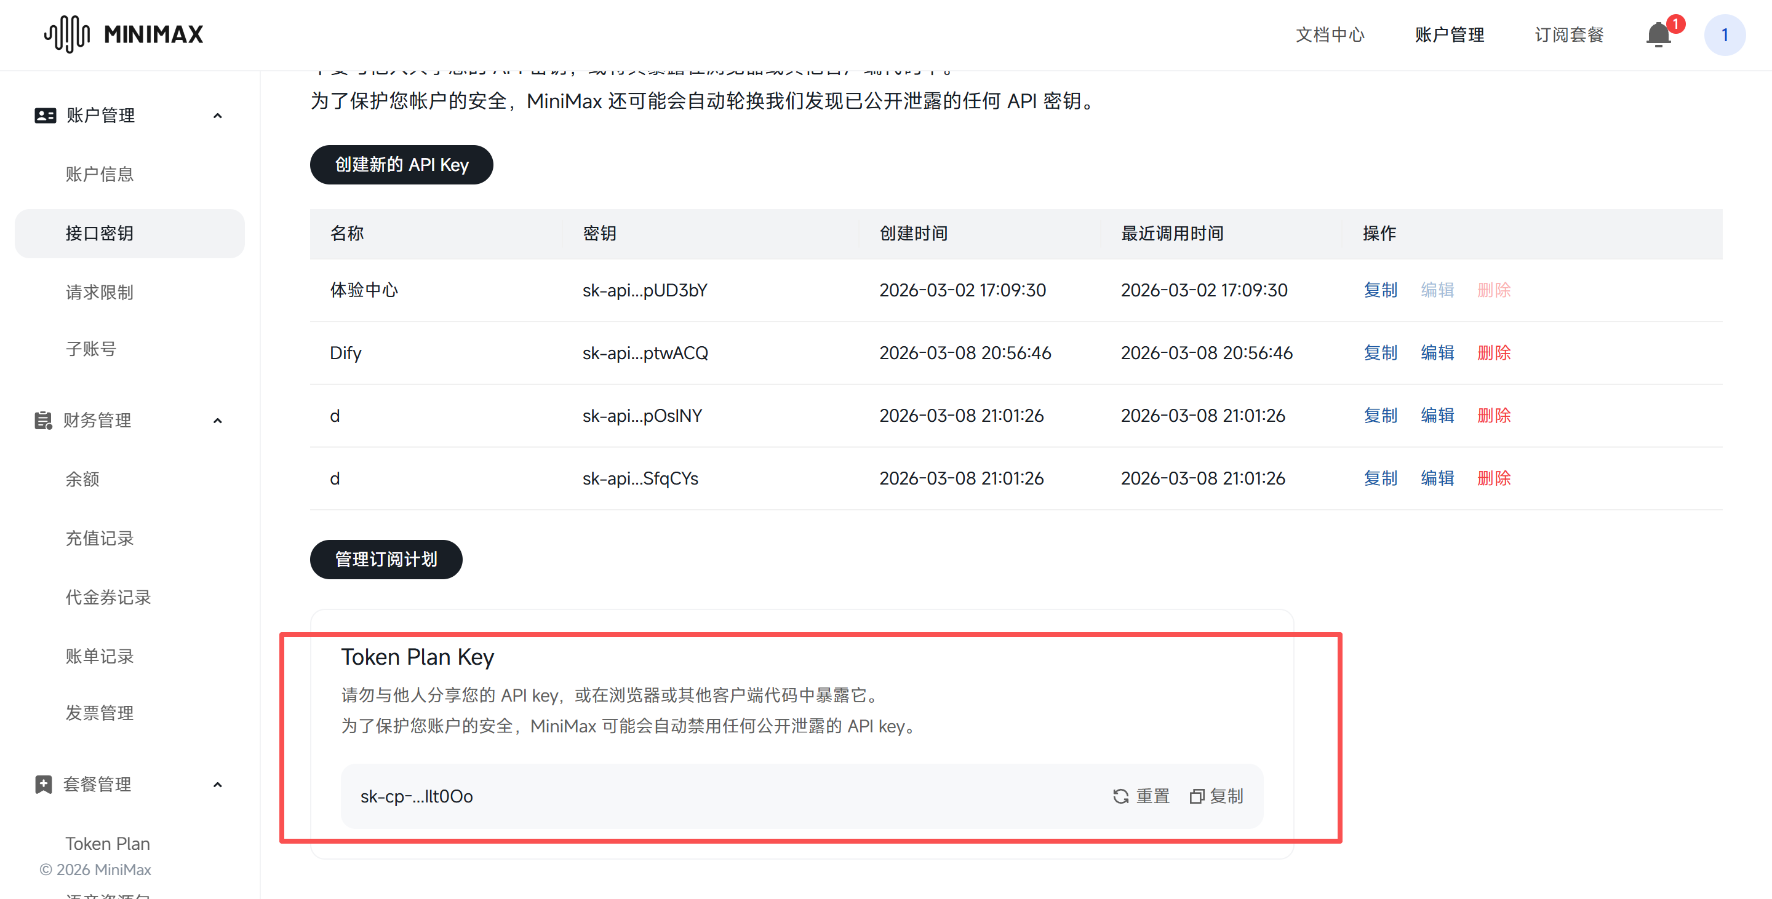Image resolution: width=1772 pixels, height=899 pixels.
Task: Open 请求限制 in the sidebar
Action: [x=100, y=292]
